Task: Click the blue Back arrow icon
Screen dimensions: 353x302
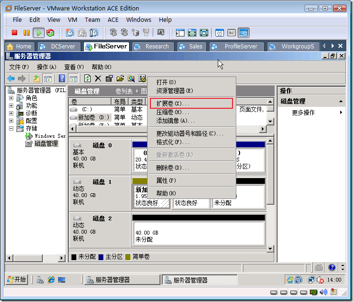Action: pos(11,79)
